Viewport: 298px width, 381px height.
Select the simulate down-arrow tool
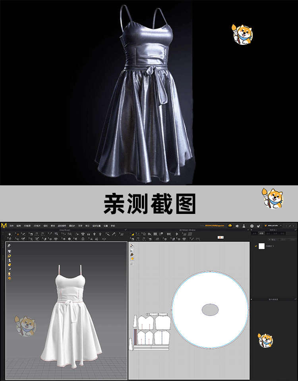coord(10,234)
